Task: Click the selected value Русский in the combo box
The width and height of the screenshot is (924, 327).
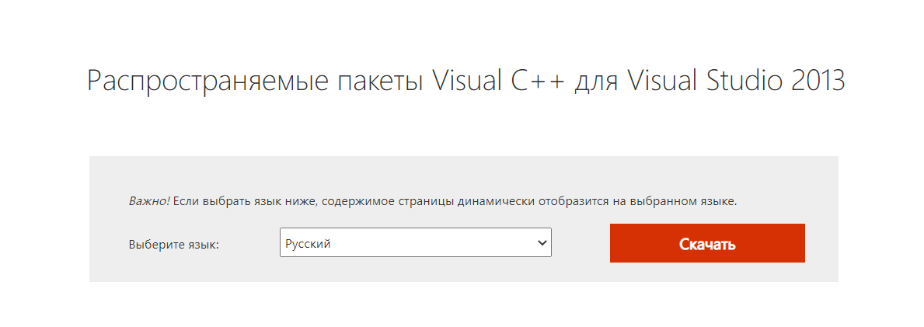Action: (309, 244)
